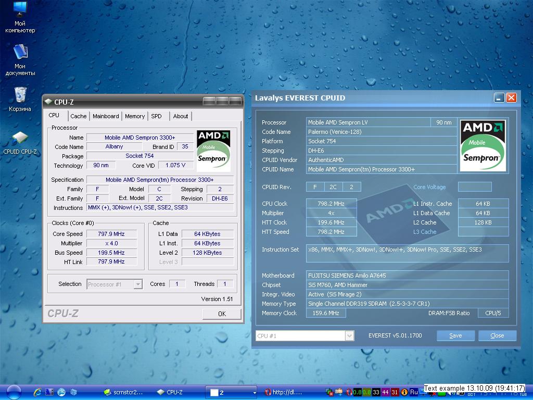Open the Mainboard tab in CPU-Z

(106, 116)
